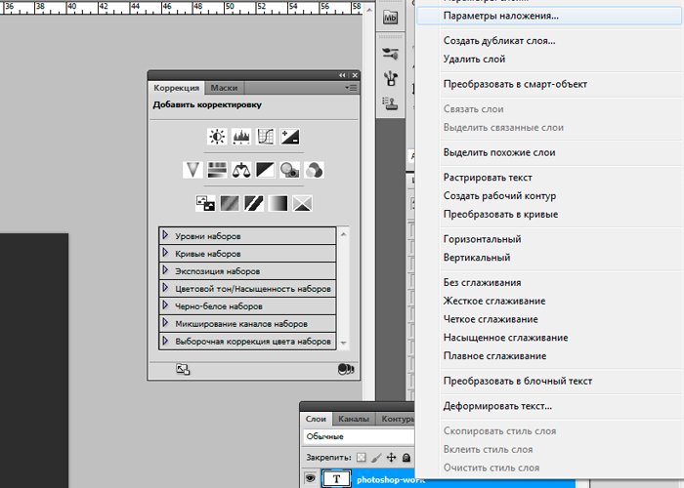Screen dimensions: 684x488
Task: Choose Параметры наложения from context menu
Action: pos(500,17)
